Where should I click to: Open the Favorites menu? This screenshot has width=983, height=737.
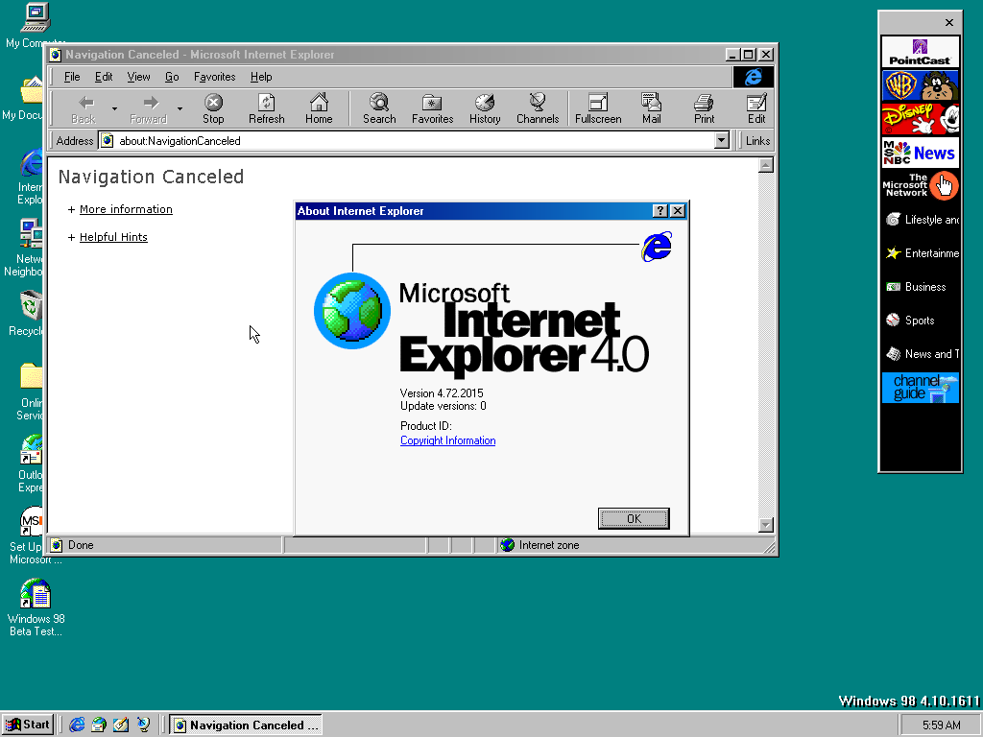tap(214, 77)
